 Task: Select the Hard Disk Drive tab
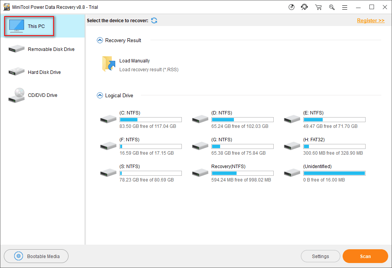tap(42, 72)
